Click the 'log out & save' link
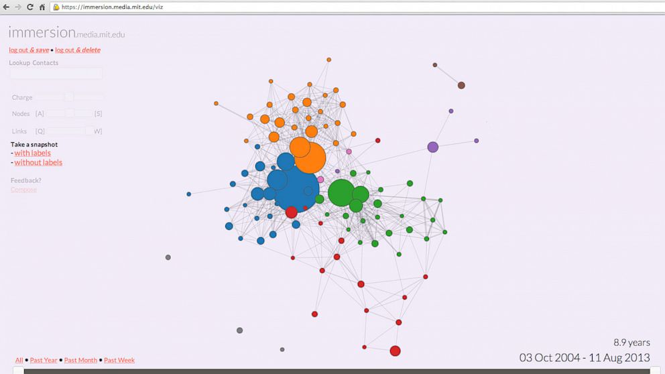The width and height of the screenshot is (665, 374). click(29, 50)
